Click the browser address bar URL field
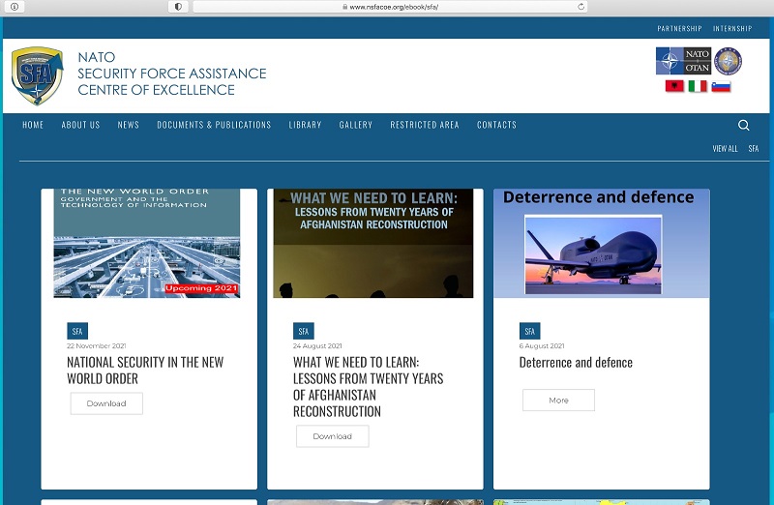 click(387, 7)
